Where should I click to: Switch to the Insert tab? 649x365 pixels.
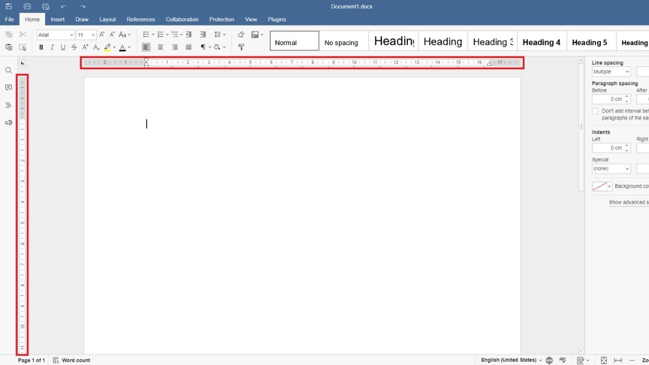pyautogui.click(x=58, y=19)
